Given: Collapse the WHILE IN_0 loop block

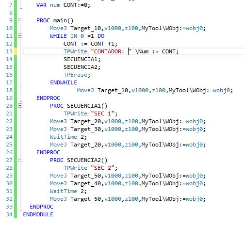Looking at the screenshot, I should coord(20,36).
